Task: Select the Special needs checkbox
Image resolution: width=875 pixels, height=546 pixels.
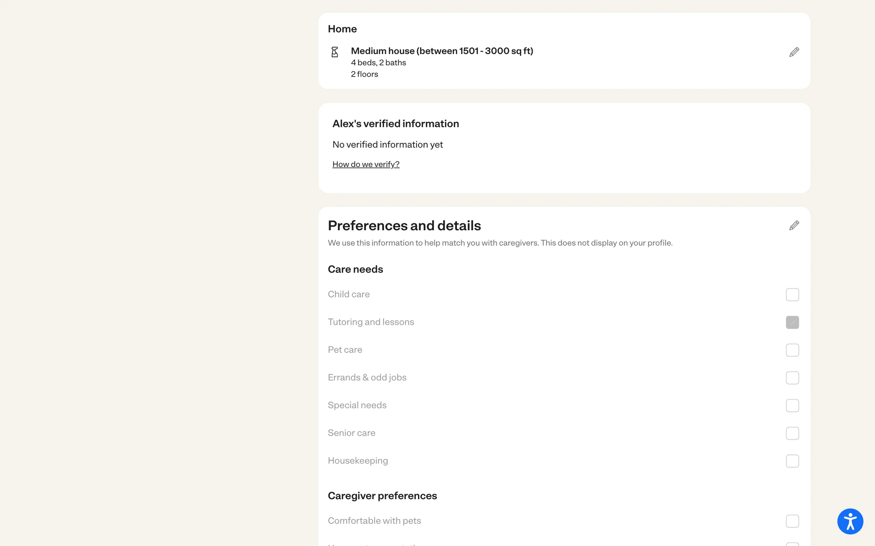Action: (x=792, y=406)
